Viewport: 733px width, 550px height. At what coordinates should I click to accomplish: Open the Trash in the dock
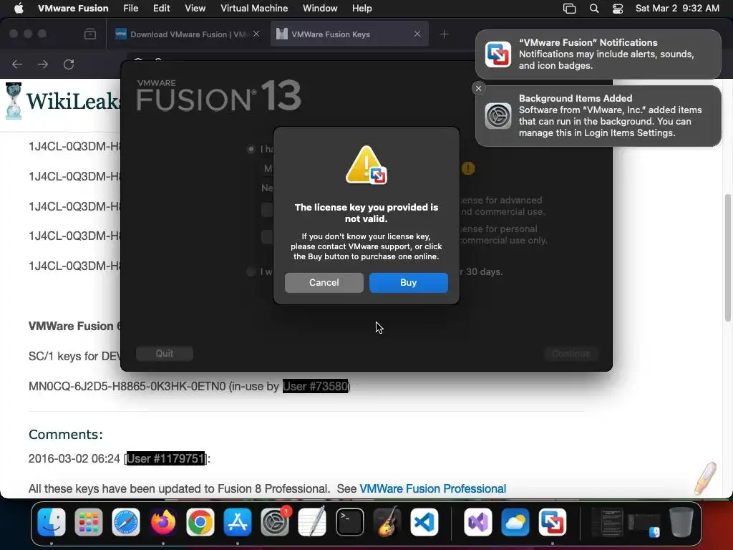click(x=681, y=522)
